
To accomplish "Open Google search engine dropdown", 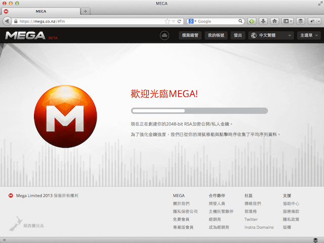I will 192,21.
